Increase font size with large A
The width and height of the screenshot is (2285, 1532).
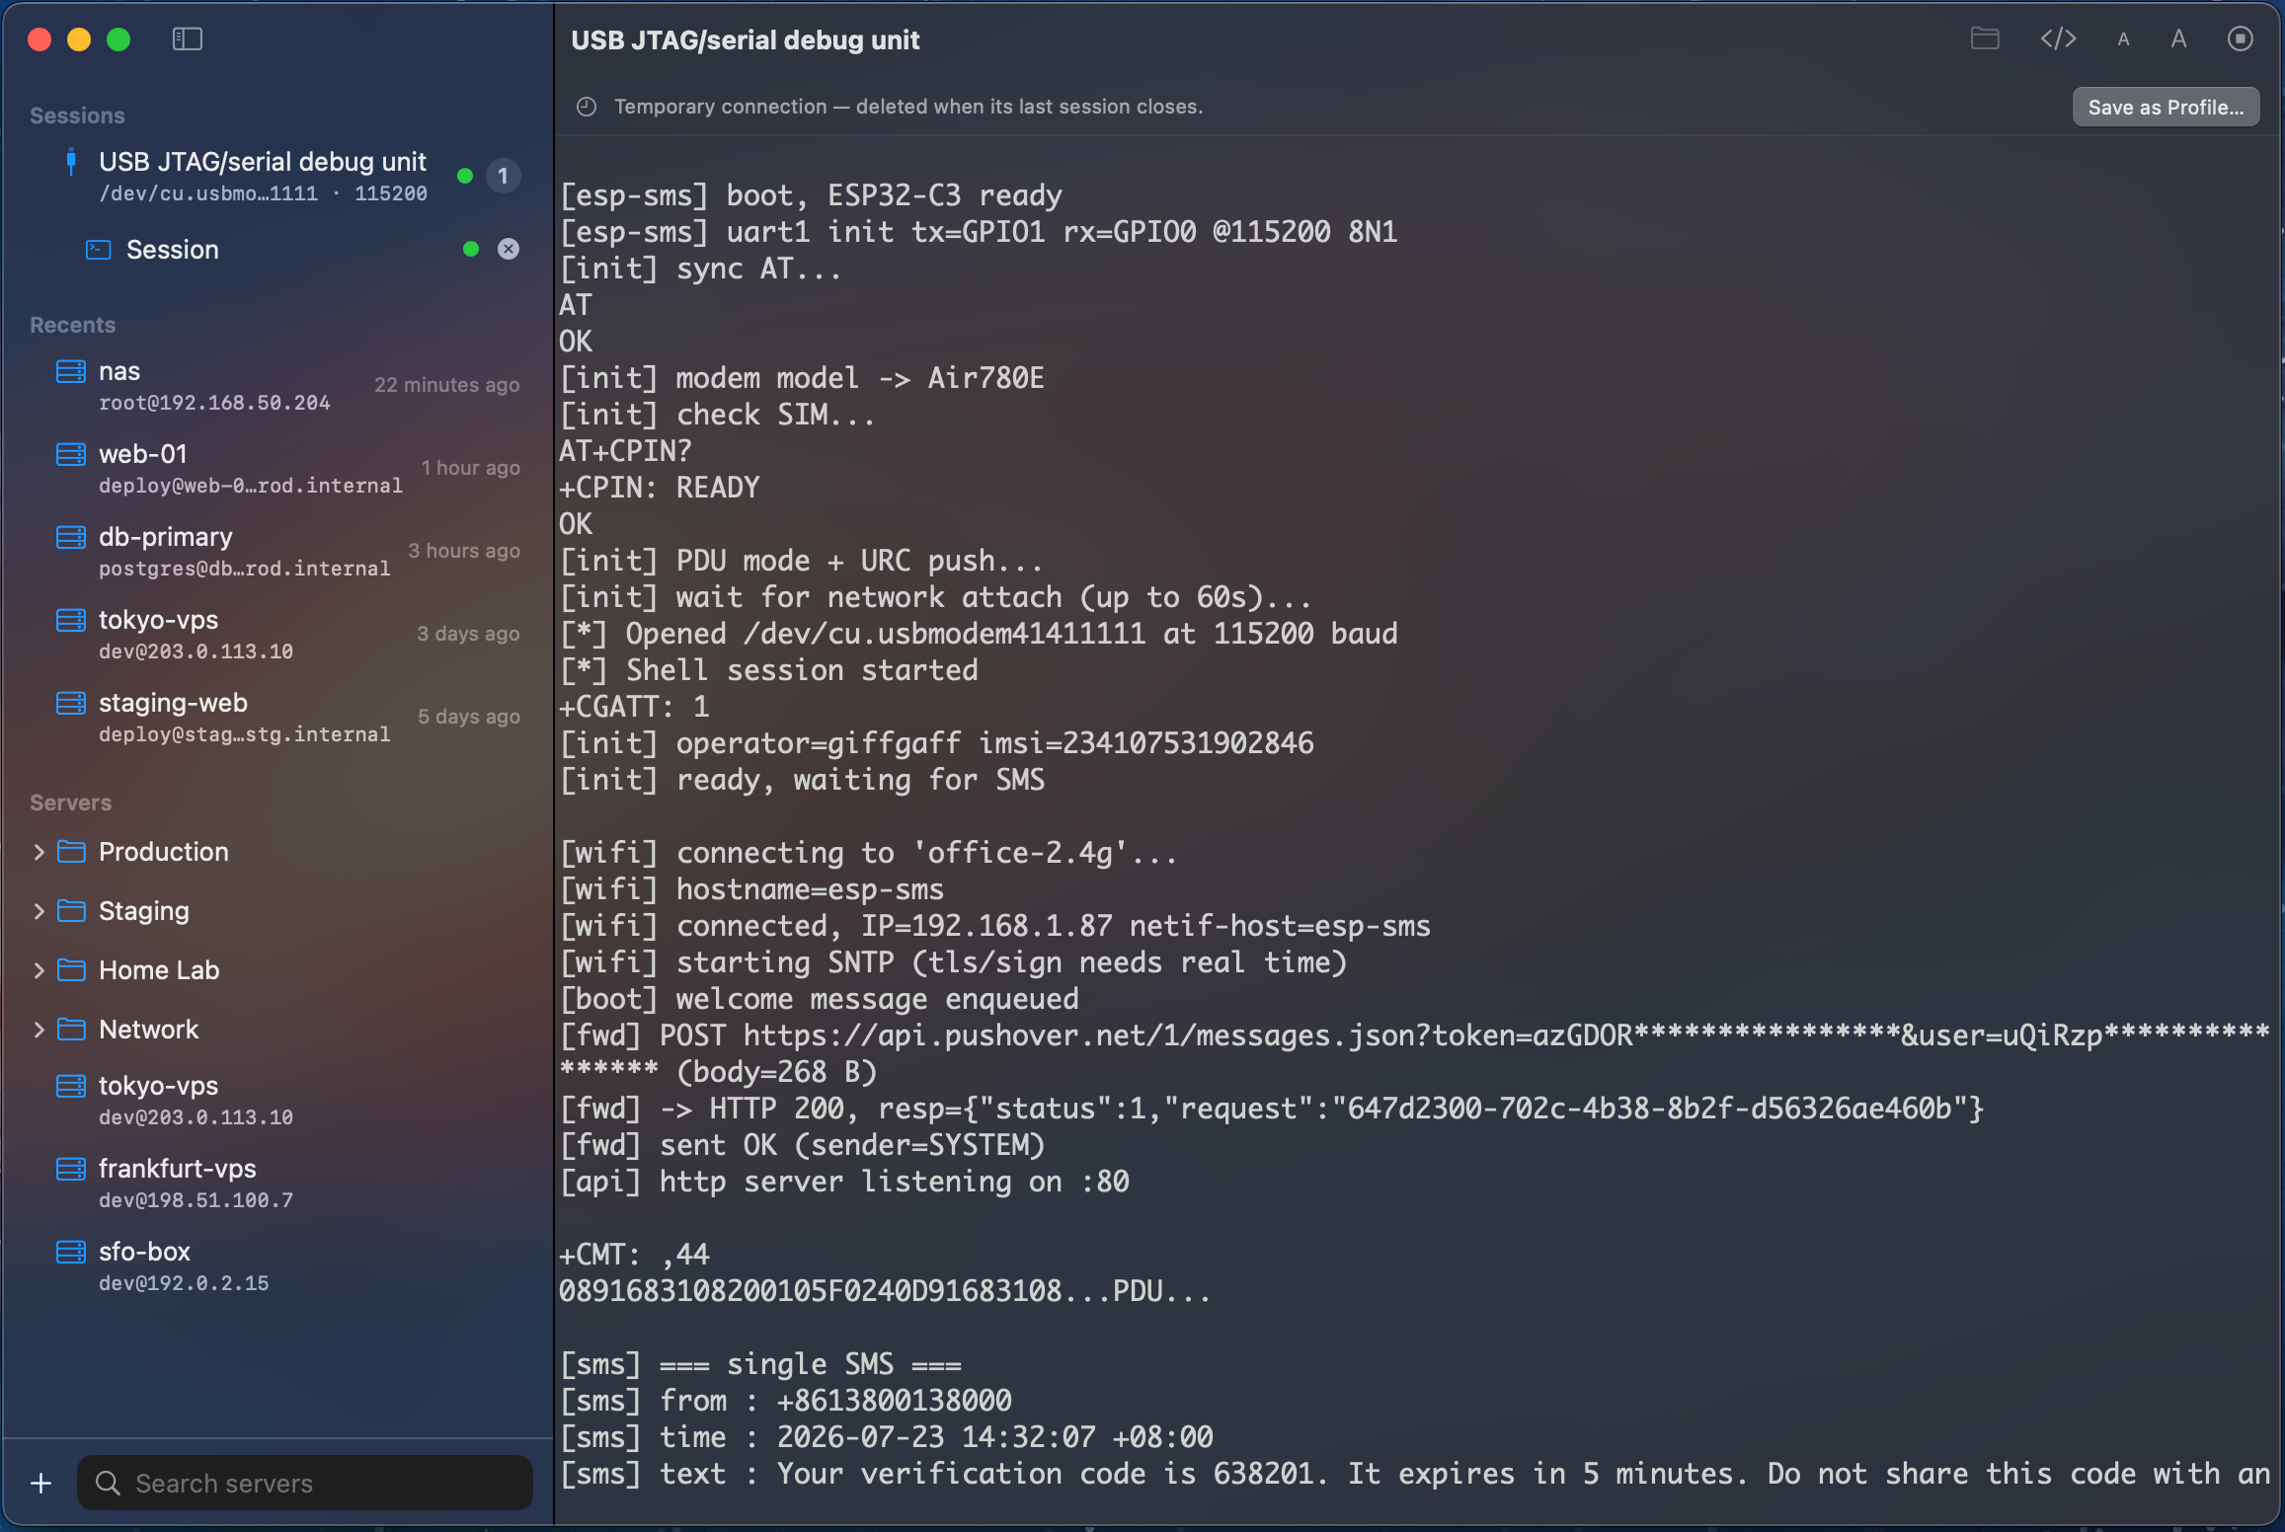click(2178, 39)
